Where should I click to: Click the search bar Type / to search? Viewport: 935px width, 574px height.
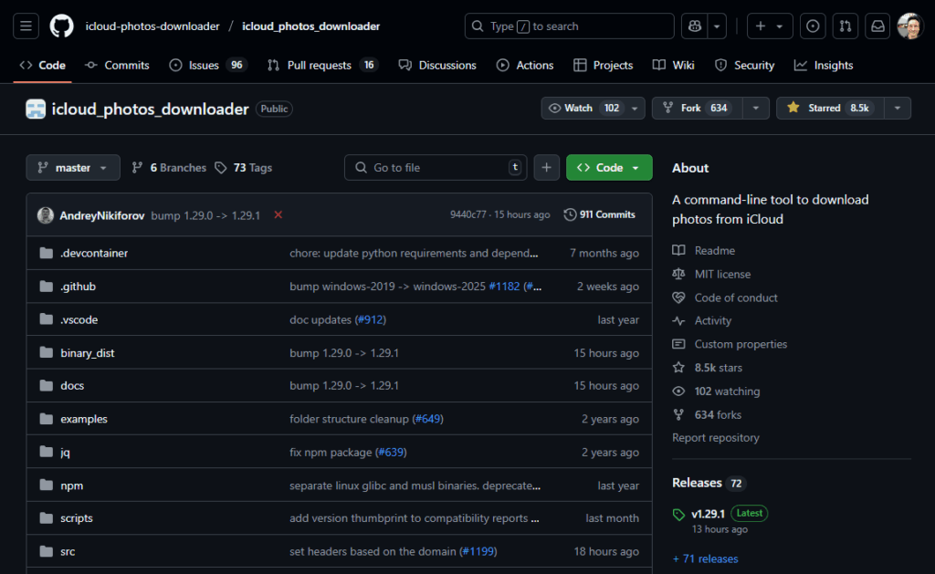click(570, 26)
